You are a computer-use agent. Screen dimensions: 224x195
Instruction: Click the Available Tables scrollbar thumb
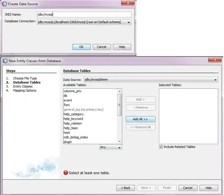click(x=119, y=105)
